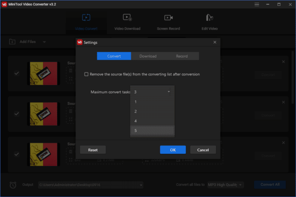This screenshot has height=197, width=296.
Task: Remove the first file with its X icon
Action: pyautogui.click(x=283, y=62)
